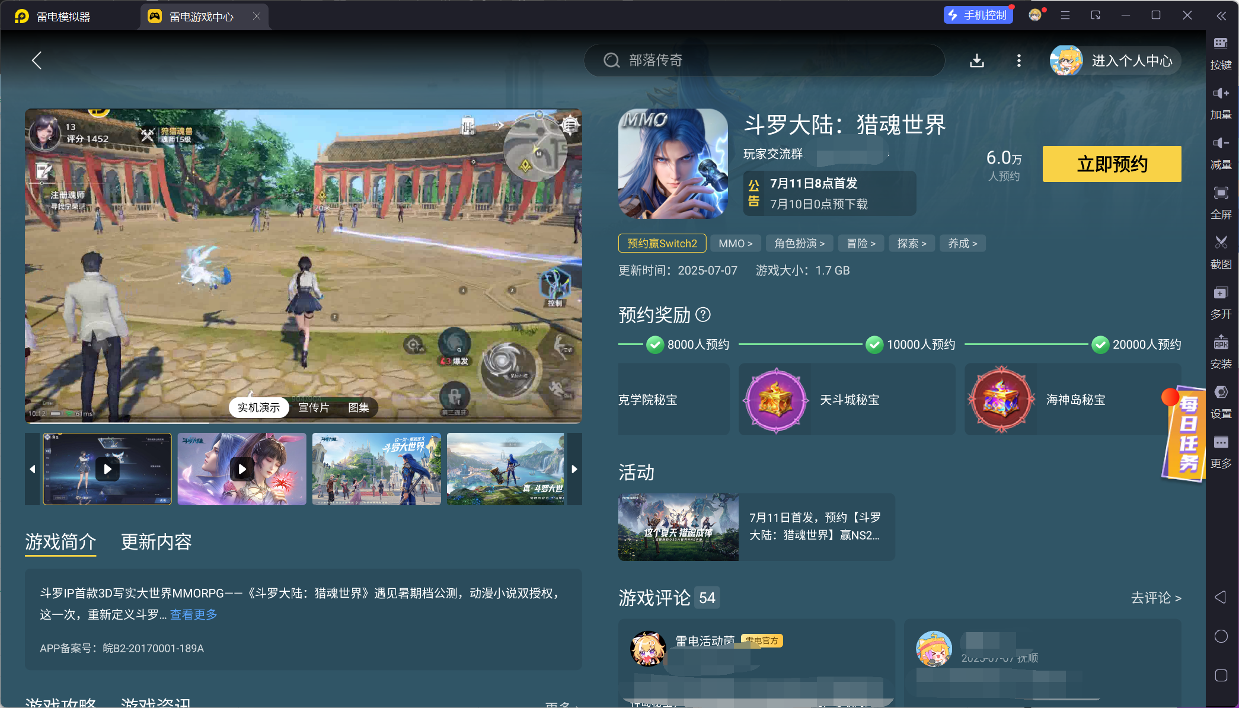Screen dimensions: 1239x708
Task: Click the 克学院秘宝 reward card
Action: pos(674,399)
